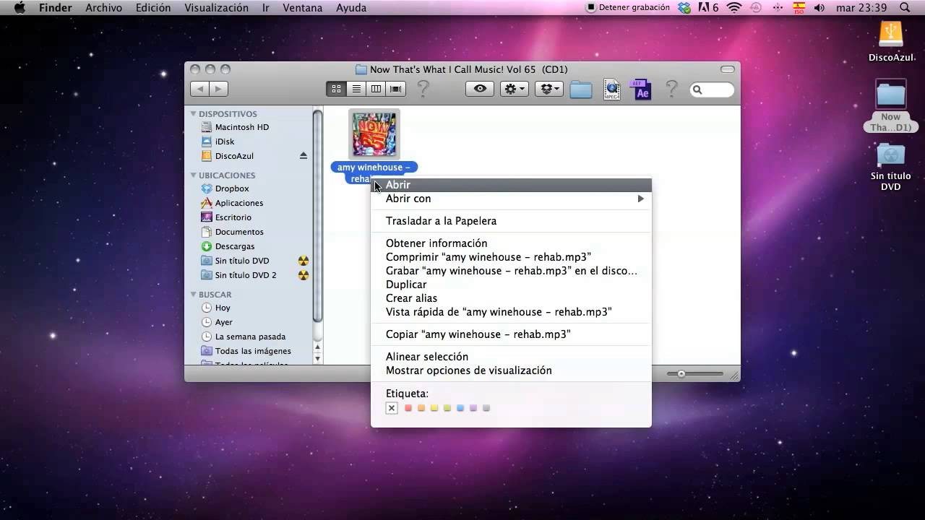Choose Obtener información menu entry
Viewport: 925px width, 520px height.
coord(511,243)
